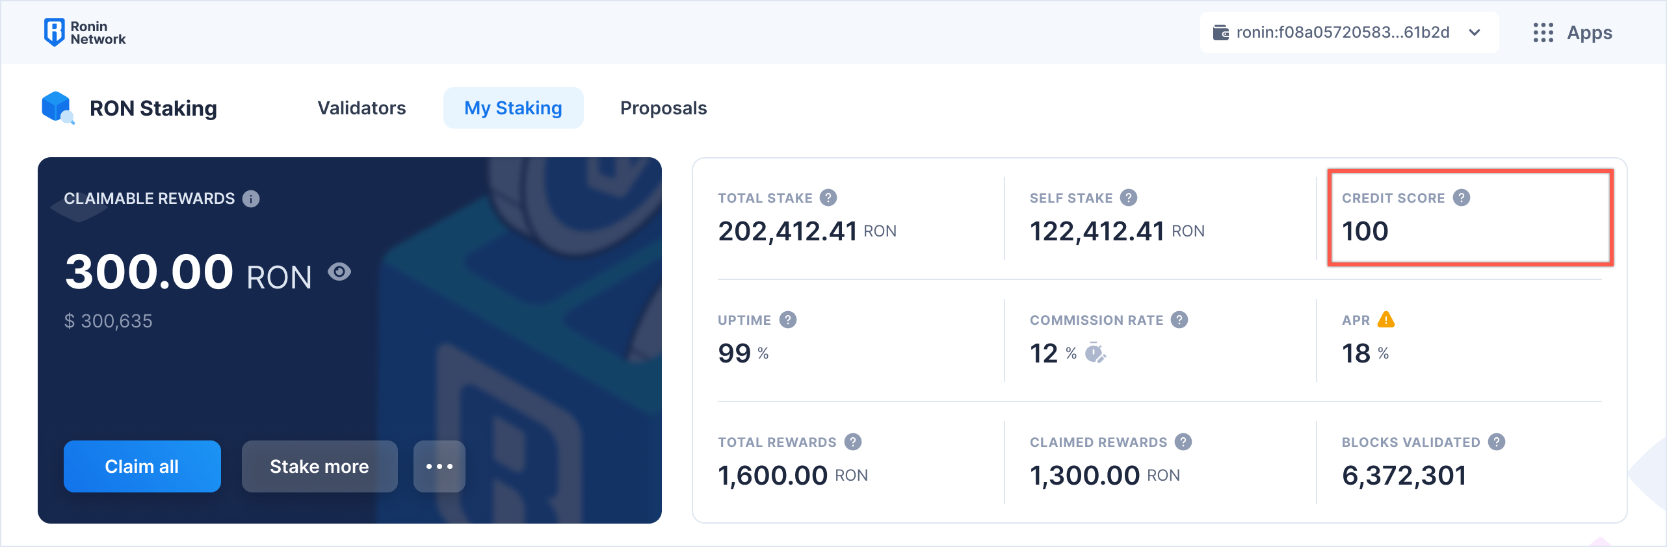Click the Blocks Validated help icon
The height and width of the screenshot is (547, 1667).
pos(1497,442)
